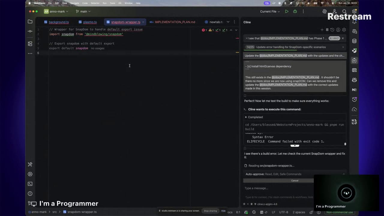
Task: Open More Actions dots beside the debug button
Action: 303,11
